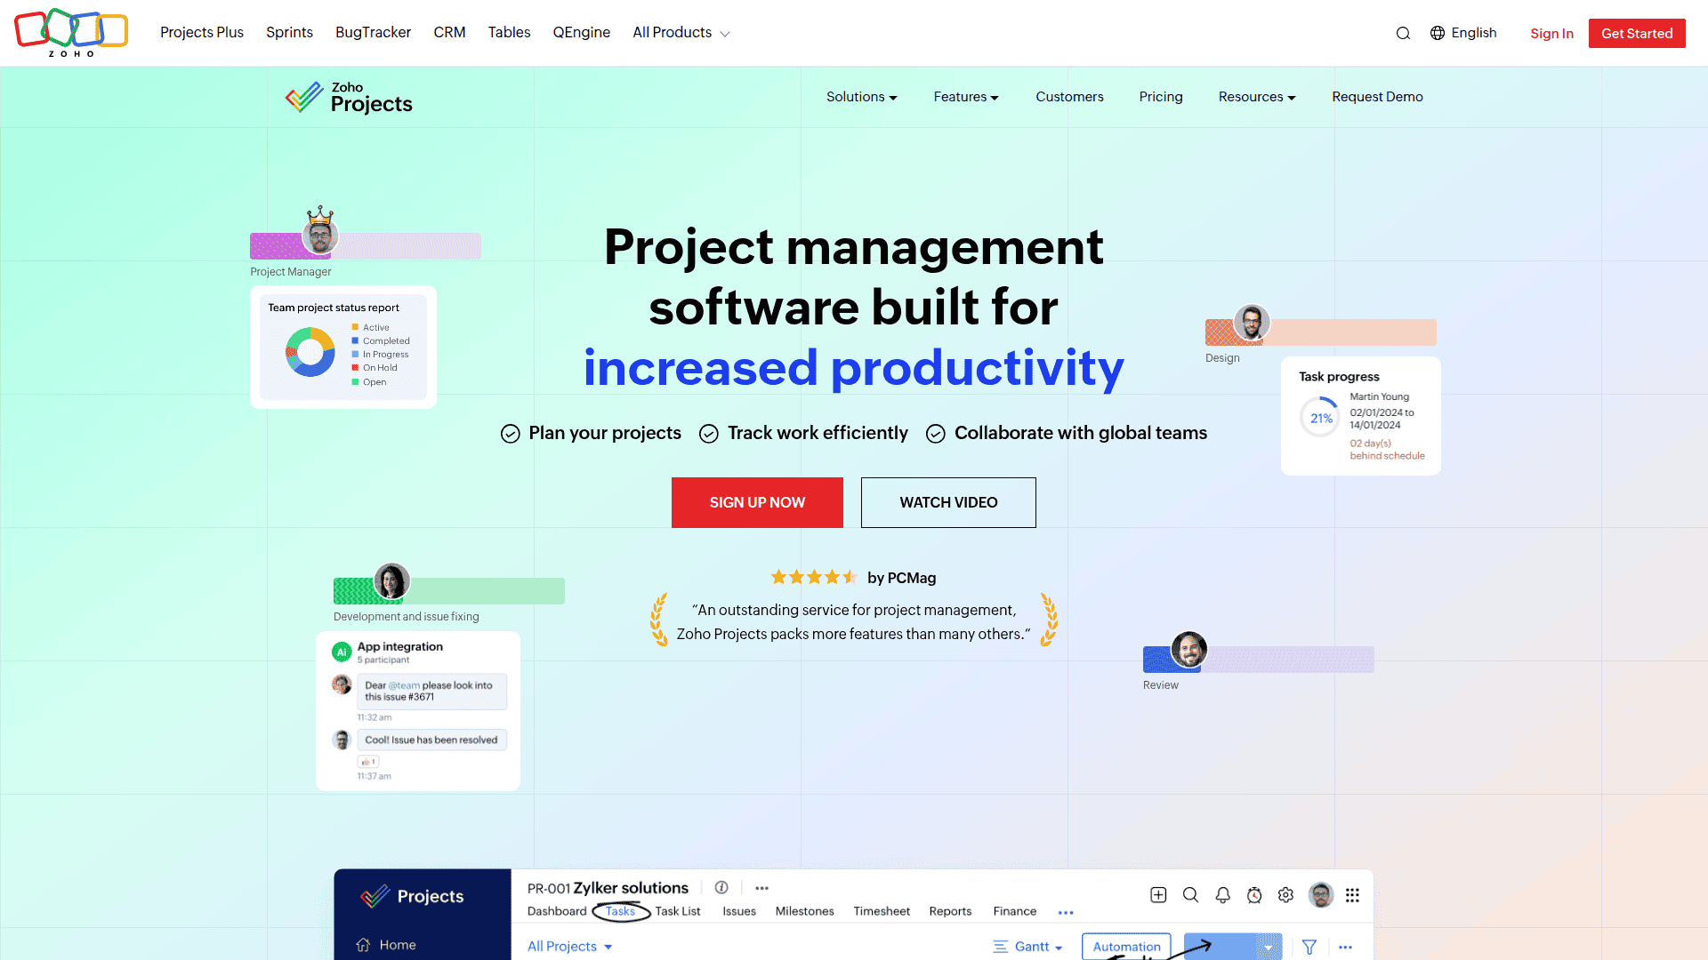Expand the Resources menu
1708x960 pixels.
pos(1257,97)
